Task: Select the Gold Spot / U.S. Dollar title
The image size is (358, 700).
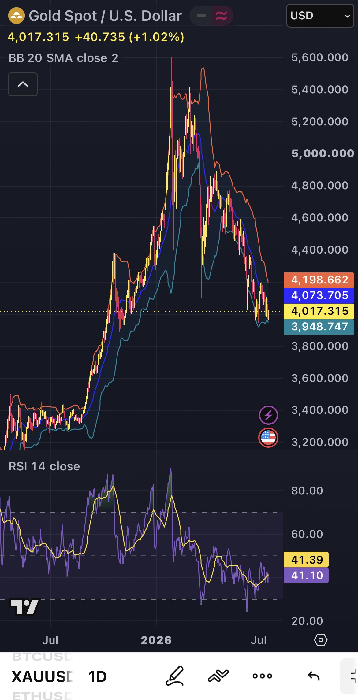Action: coord(105,16)
